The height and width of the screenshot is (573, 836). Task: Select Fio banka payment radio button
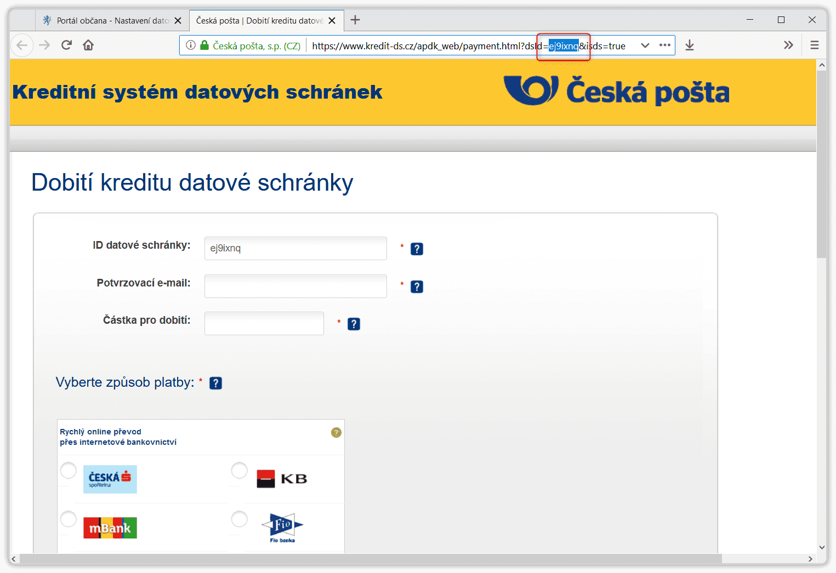pos(240,519)
